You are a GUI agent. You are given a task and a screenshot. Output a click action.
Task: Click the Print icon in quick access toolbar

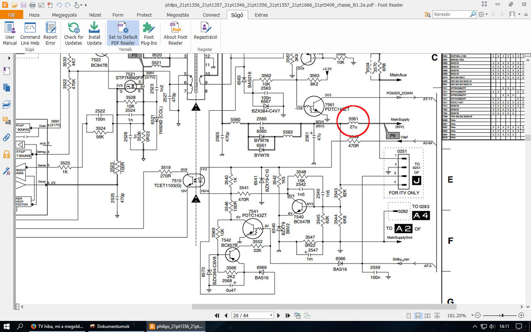32,5
